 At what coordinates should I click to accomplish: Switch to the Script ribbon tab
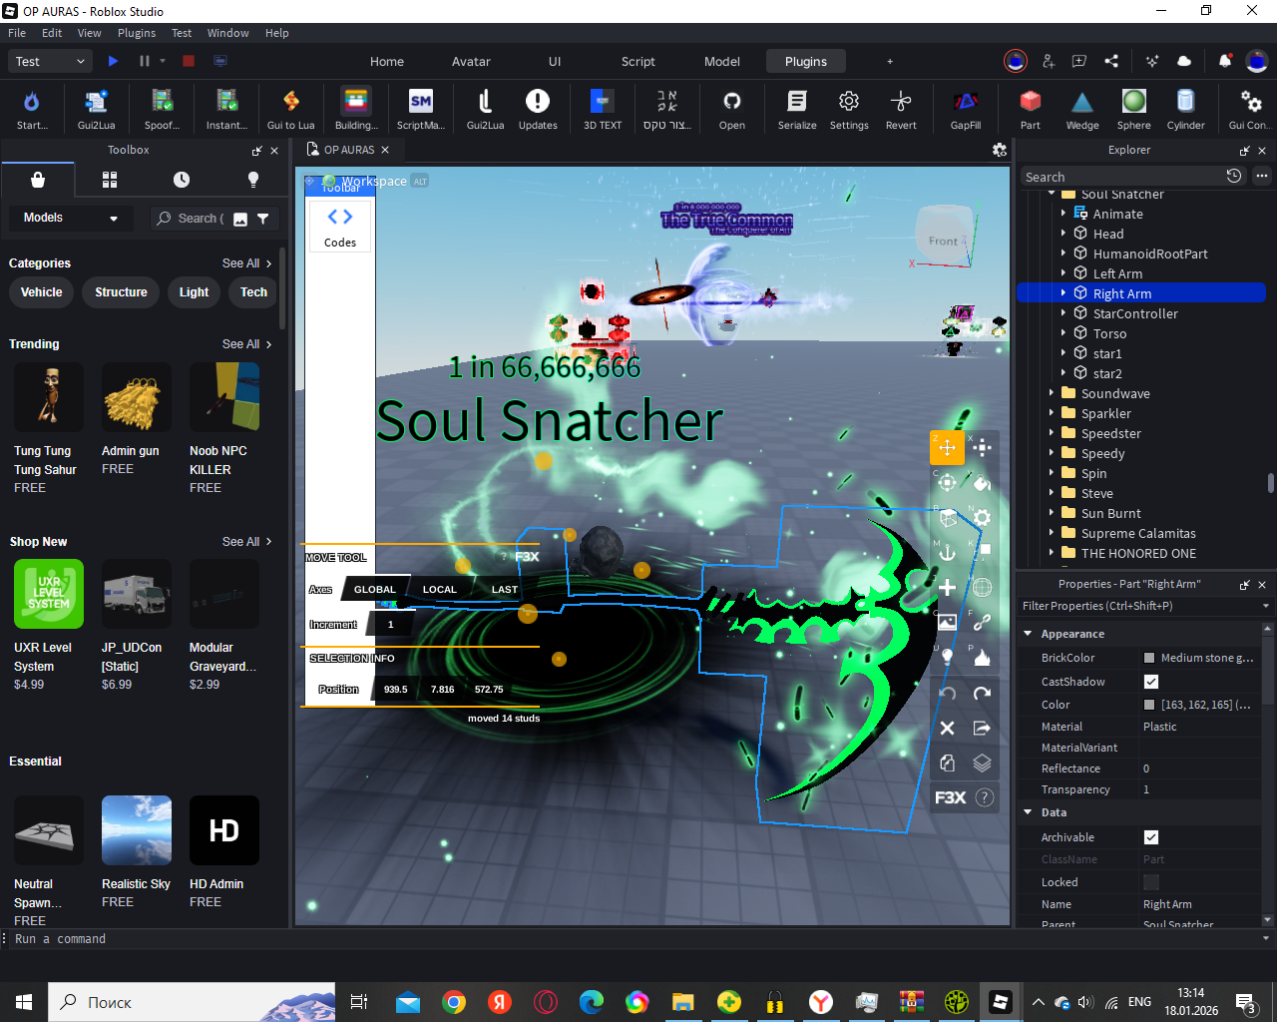pyautogui.click(x=638, y=61)
